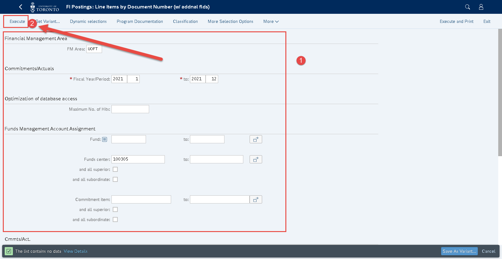The width and height of the screenshot is (502, 259).
Task: Click the vertical scrollbar thumb
Action: click(x=500, y=92)
